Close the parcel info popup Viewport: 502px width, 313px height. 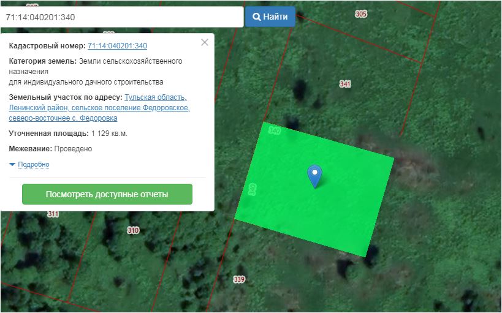(205, 42)
